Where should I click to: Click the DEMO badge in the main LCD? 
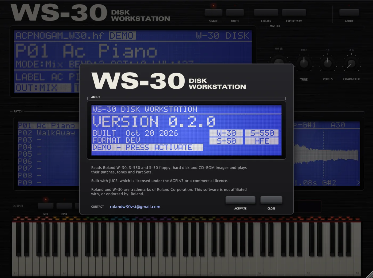123,35
